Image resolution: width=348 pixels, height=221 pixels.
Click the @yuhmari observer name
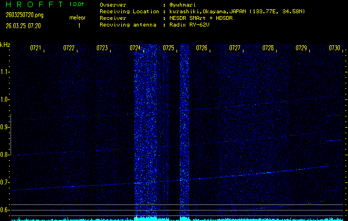pyautogui.click(x=184, y=4)
